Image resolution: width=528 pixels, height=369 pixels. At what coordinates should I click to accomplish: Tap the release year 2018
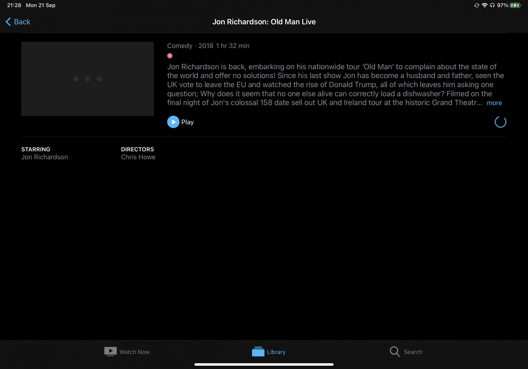206,46
